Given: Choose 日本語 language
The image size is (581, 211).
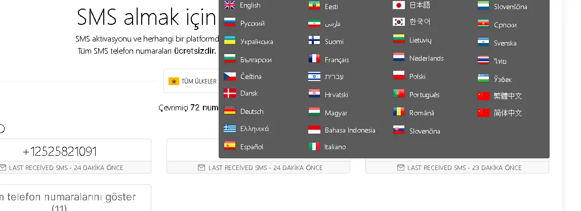Looking at the screenshot, I should pyautogui.click(x=420, y=5).
